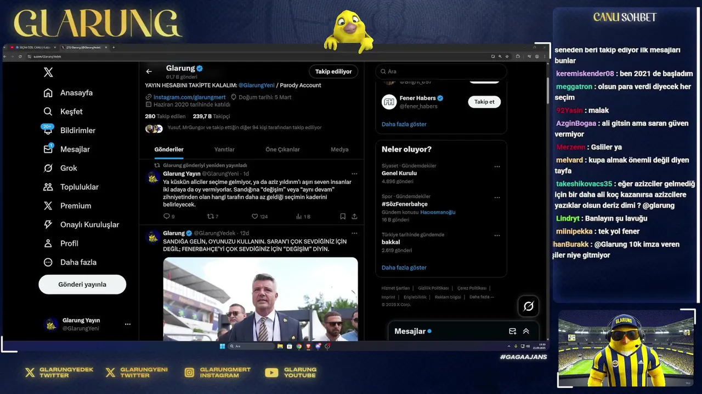Compose new message in Mesajlar drawer
Viewport: 702px width, 394px height.
pos(512,331)
